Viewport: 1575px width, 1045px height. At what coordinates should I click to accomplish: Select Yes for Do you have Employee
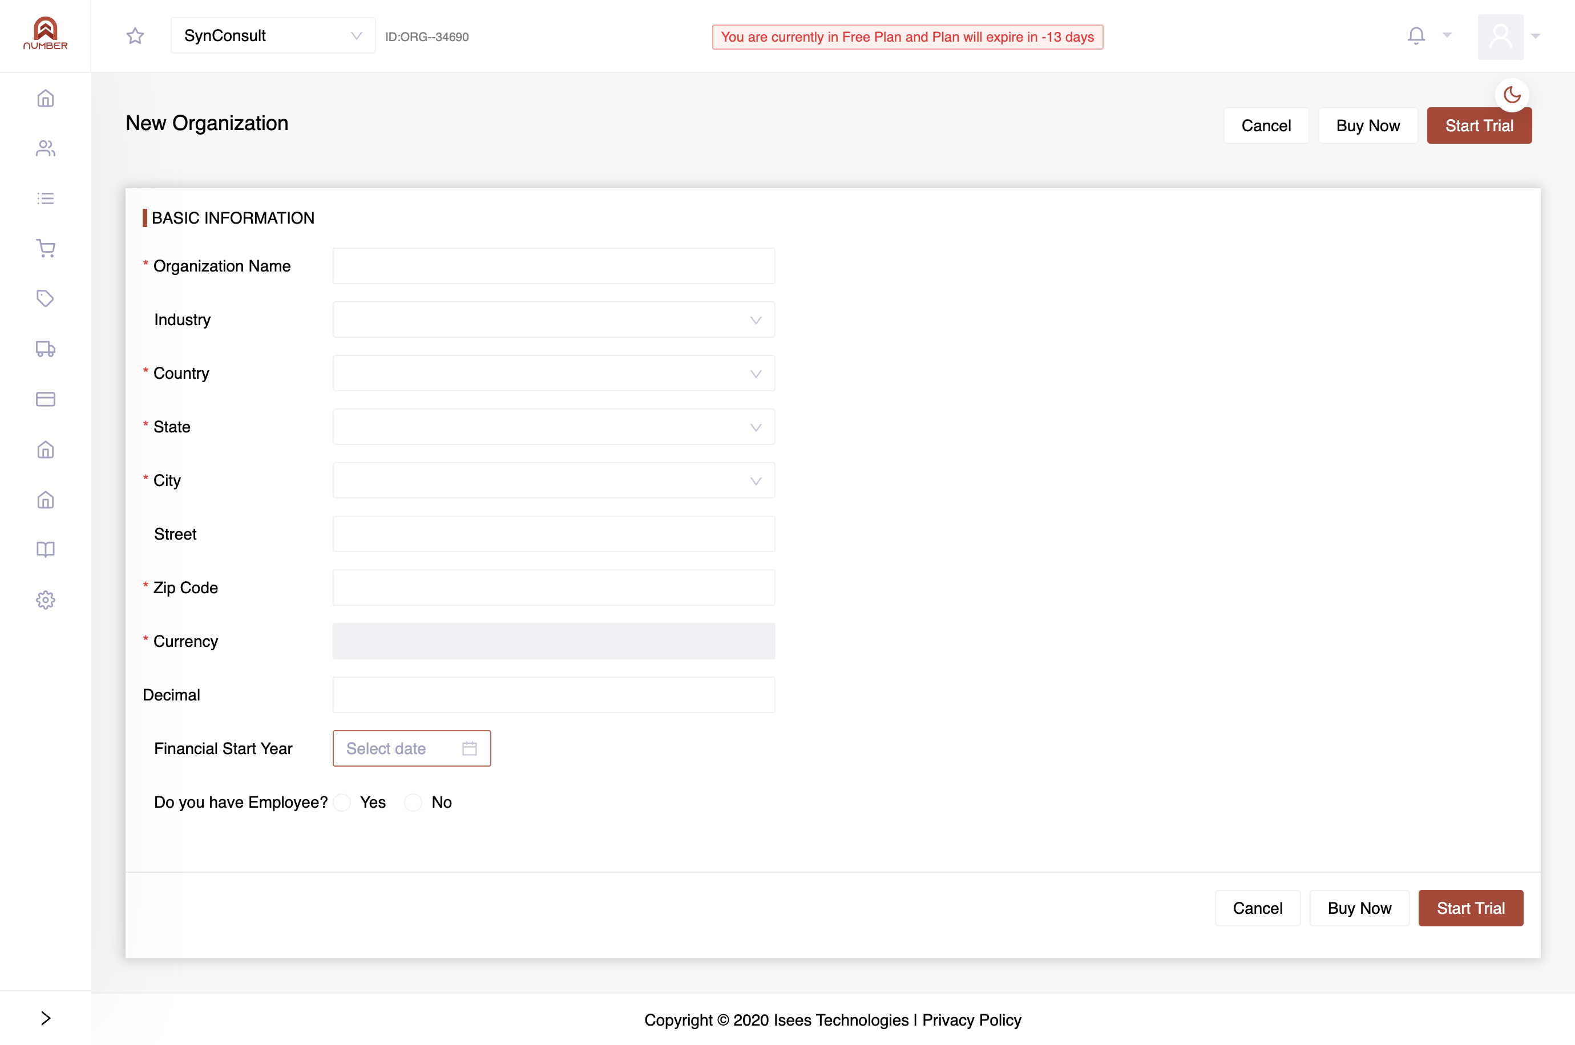click(342, 803)
